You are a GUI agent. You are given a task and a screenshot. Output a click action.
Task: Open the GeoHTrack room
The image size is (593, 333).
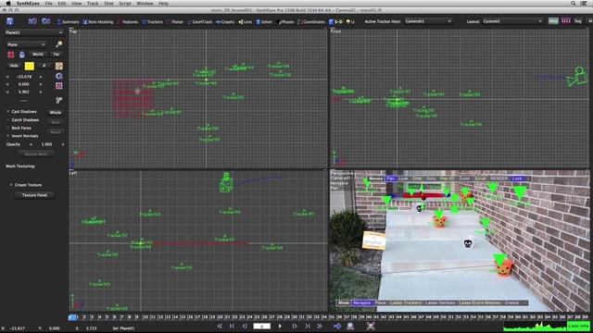coord(200,22)
